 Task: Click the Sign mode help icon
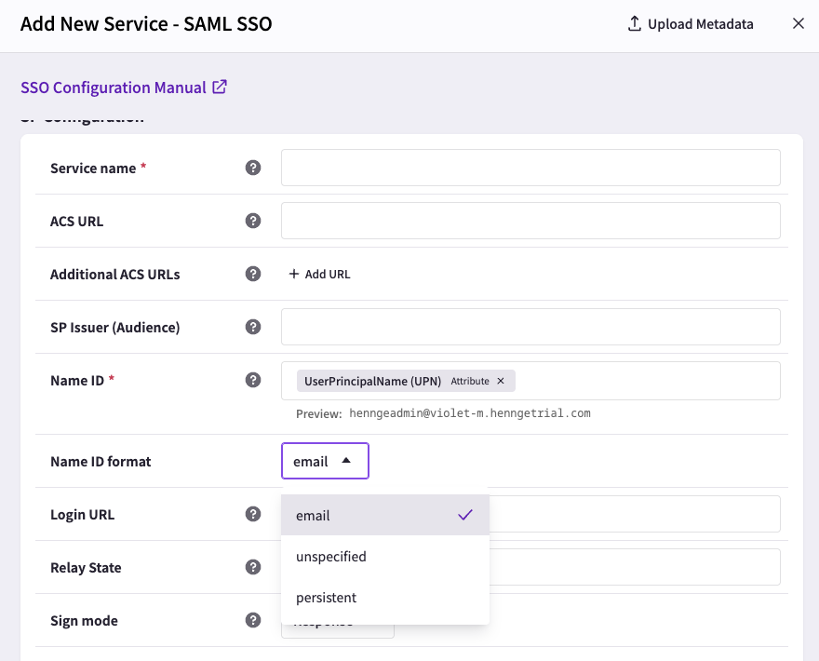tap(253, 620)
